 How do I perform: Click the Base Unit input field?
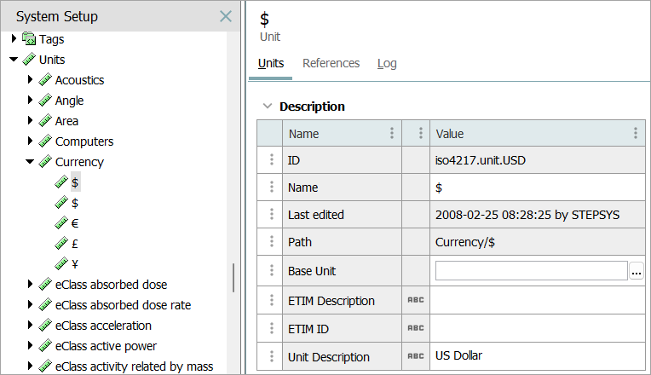531,271
